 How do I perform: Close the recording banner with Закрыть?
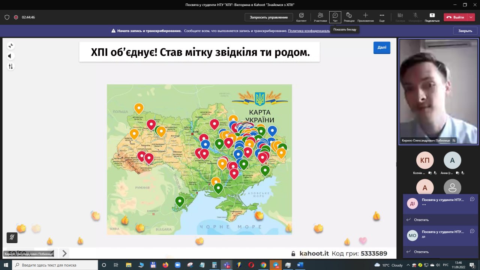point(465,31)
